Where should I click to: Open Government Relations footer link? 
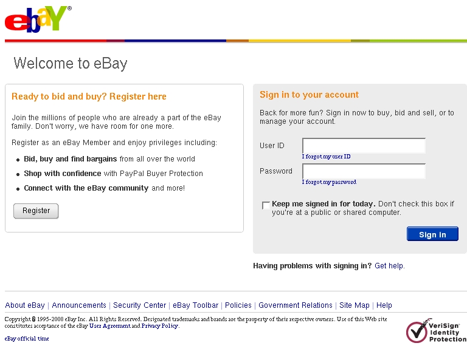pos(295,305)
